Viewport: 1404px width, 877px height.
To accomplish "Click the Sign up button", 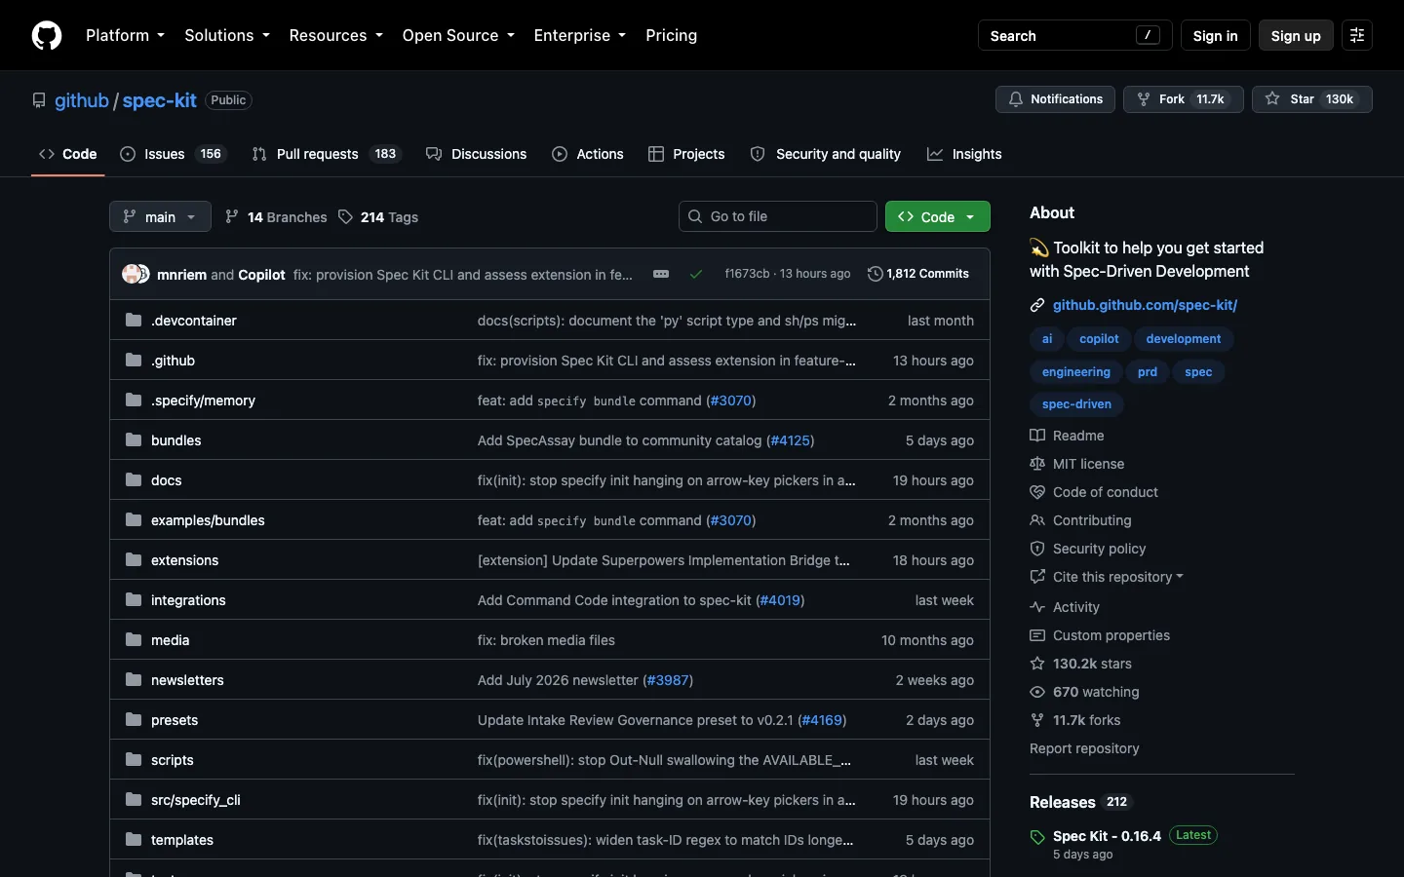I will (x=1296, y=35).
